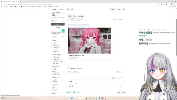Screen dimensions: 177x100
Task: Click the cafe sidebar search input
Action: [56, 30]
